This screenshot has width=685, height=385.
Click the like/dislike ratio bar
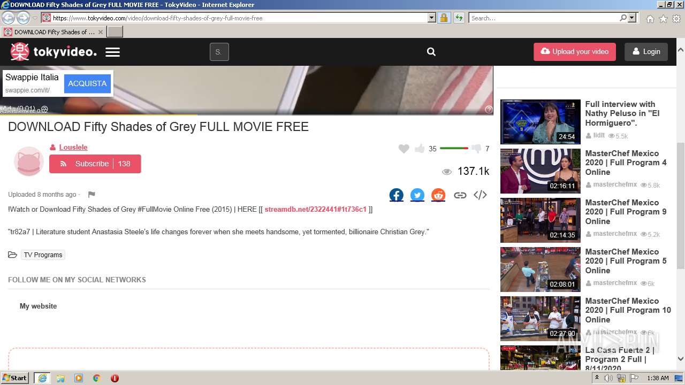454,148
